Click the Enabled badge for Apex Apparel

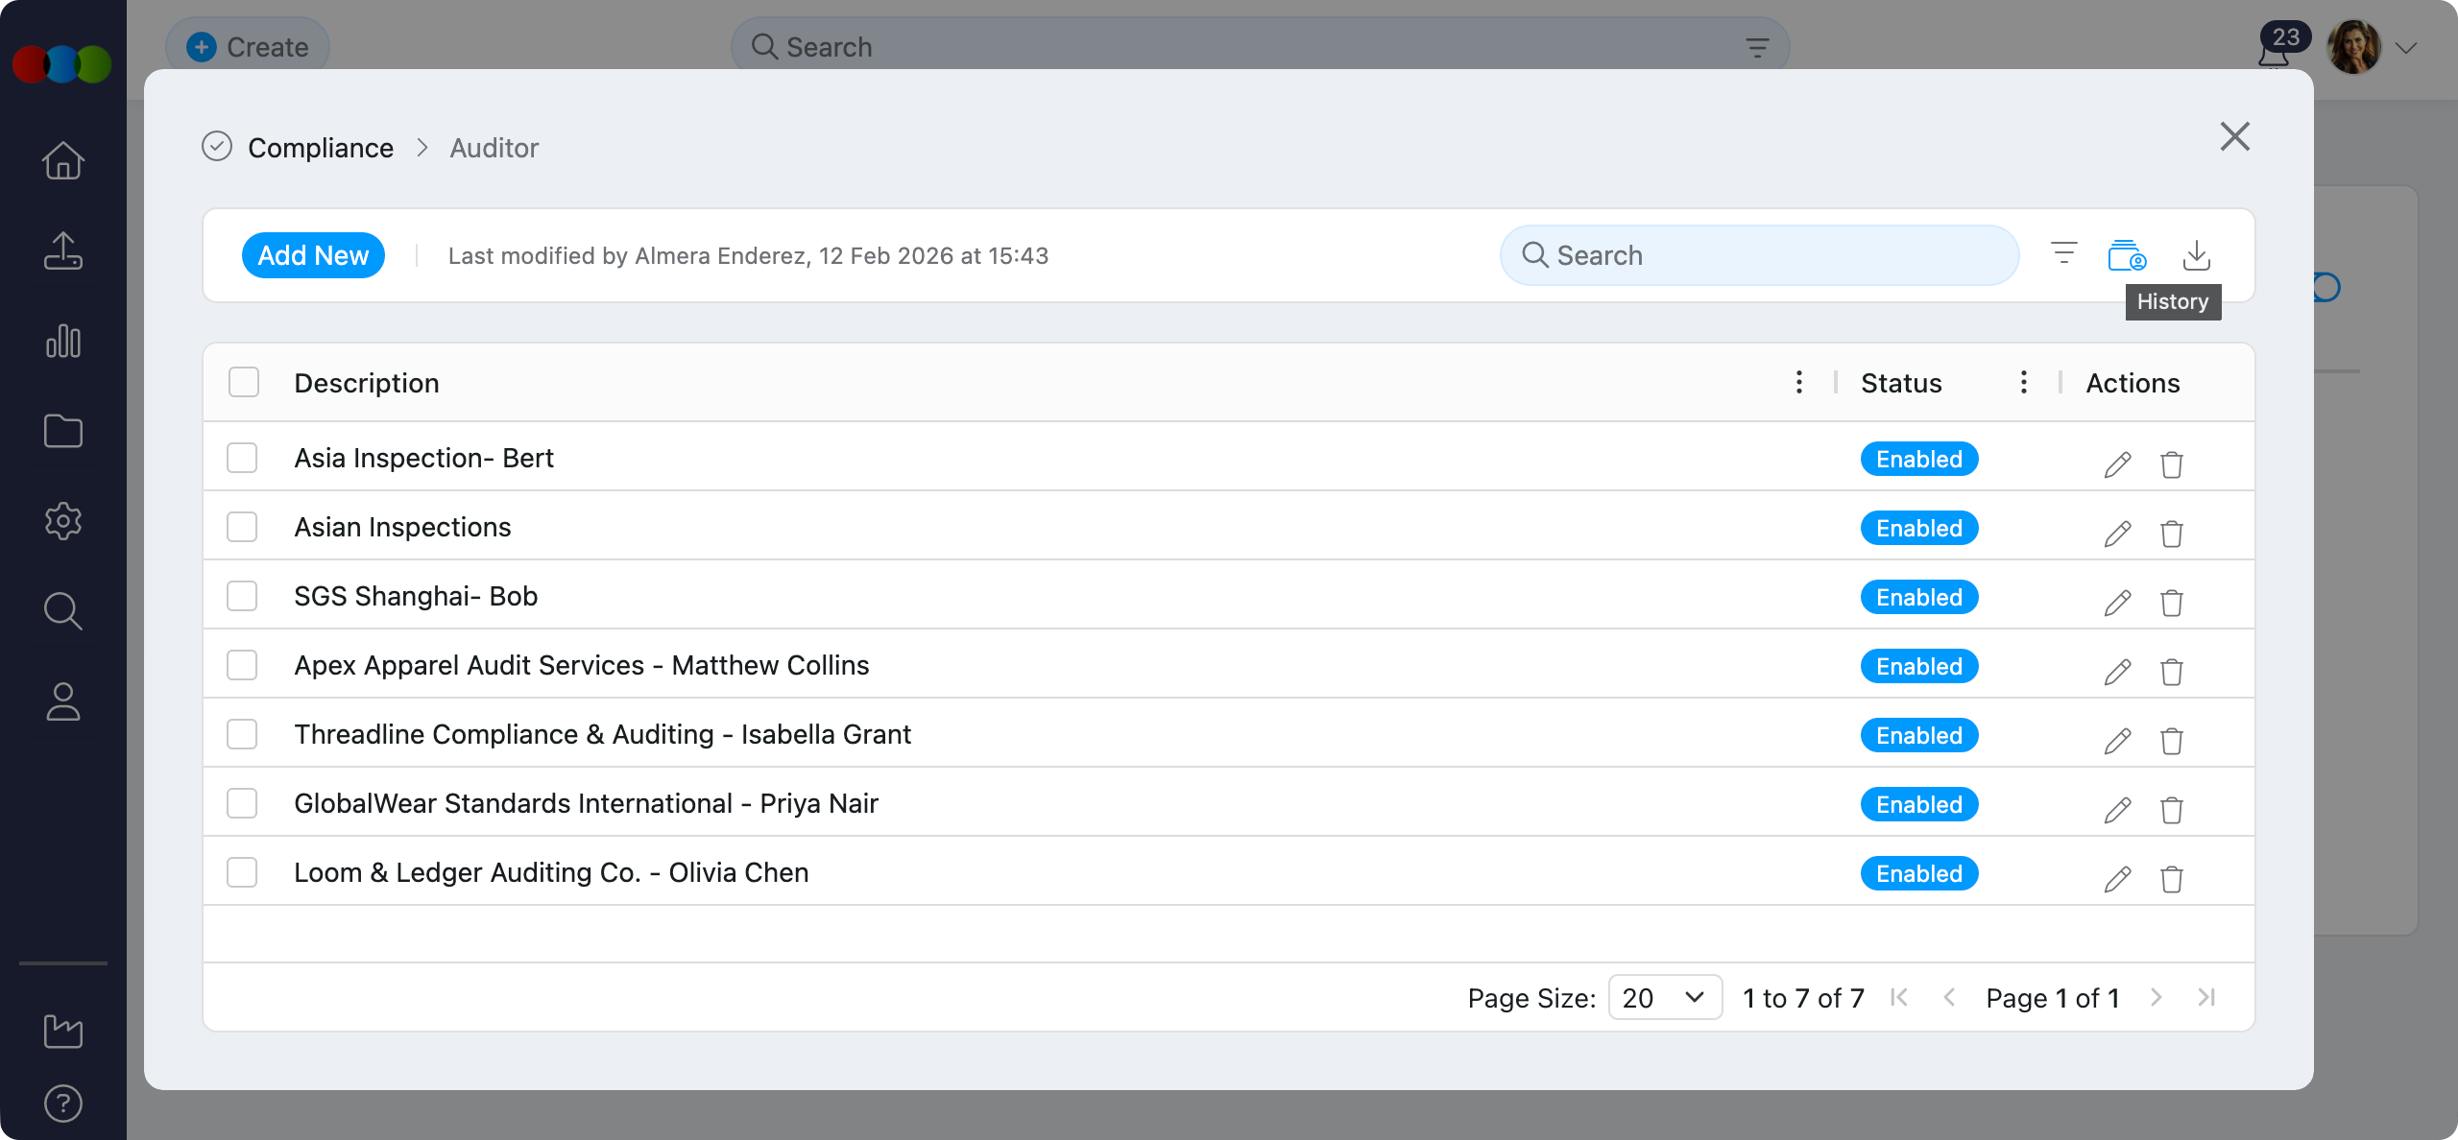pos(1918,666)
